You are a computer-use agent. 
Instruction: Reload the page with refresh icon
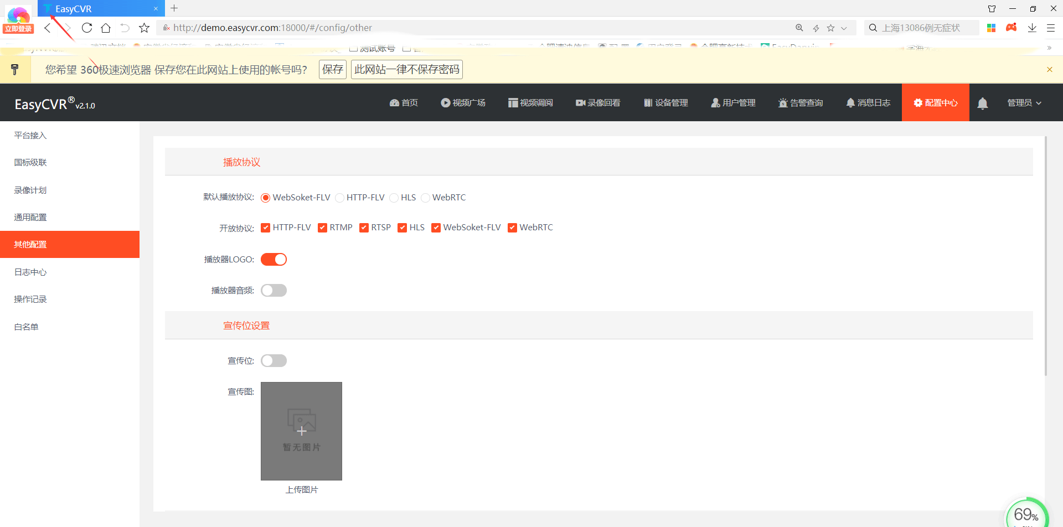pyautogui.click(x=87, y=28)
